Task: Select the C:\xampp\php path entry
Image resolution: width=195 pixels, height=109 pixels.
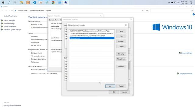Action: click(92, 38)
